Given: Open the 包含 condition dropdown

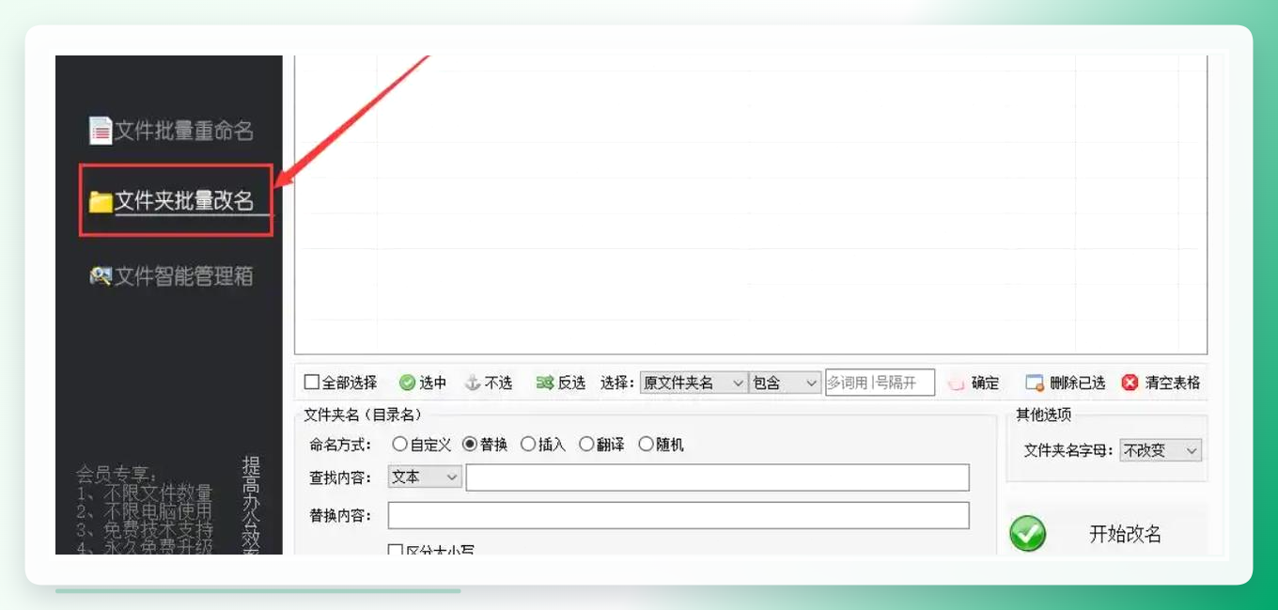Looking at the screenshot, I should coord(786,383).
